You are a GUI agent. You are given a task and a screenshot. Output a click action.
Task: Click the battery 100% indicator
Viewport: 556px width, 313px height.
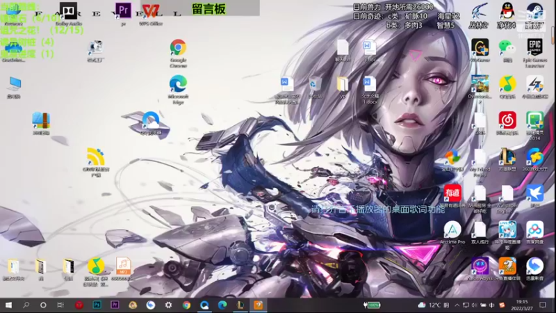(x=372, y=305)
